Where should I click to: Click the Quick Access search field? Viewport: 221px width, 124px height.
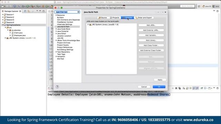coord(187,6)
